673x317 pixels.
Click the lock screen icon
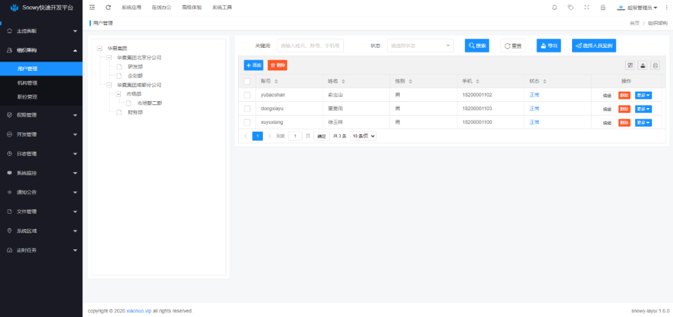[x=603, y=7]
